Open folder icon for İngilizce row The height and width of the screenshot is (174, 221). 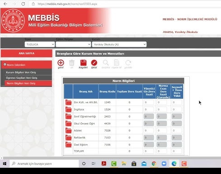68,110
